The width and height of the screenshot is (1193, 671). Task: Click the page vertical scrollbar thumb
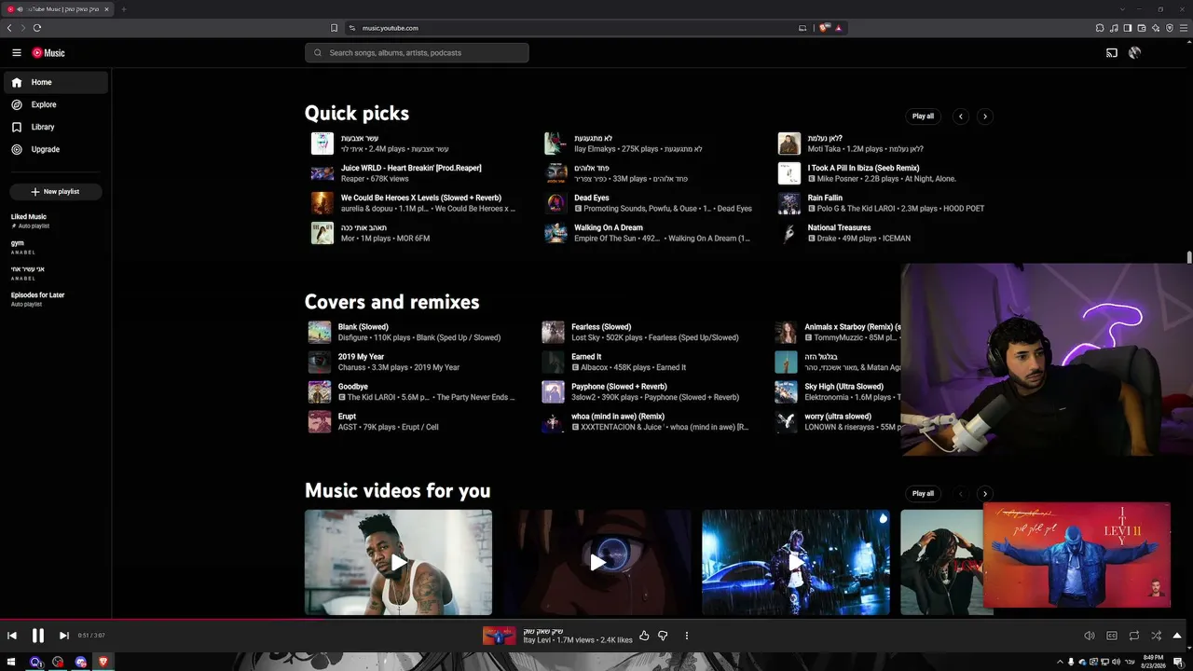tap(1189, 257)
